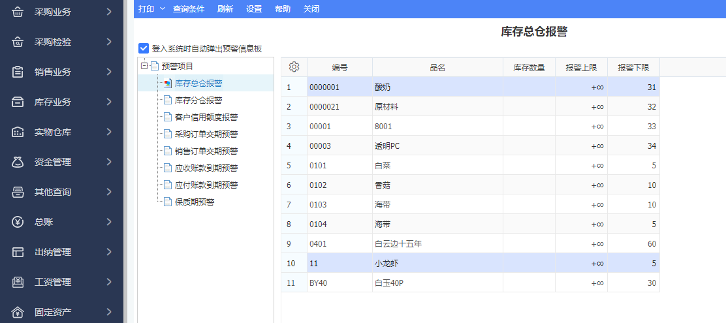Open 设置 in the top toolbar
The image size is (726, 323).
254,9
